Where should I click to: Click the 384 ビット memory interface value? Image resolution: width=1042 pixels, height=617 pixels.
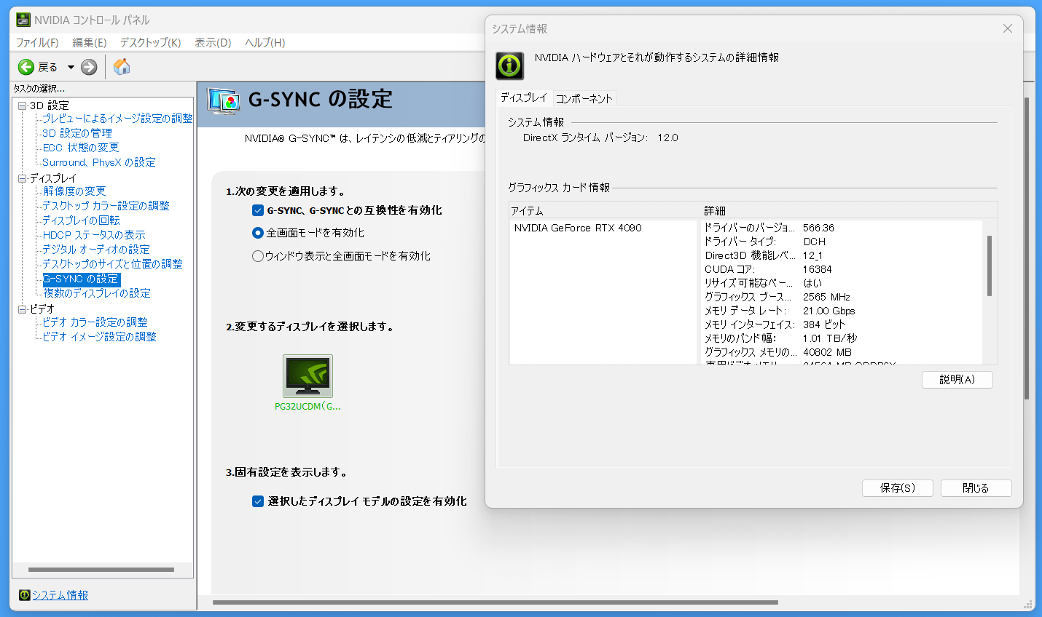pyautogui.click(x=824, y=325)
